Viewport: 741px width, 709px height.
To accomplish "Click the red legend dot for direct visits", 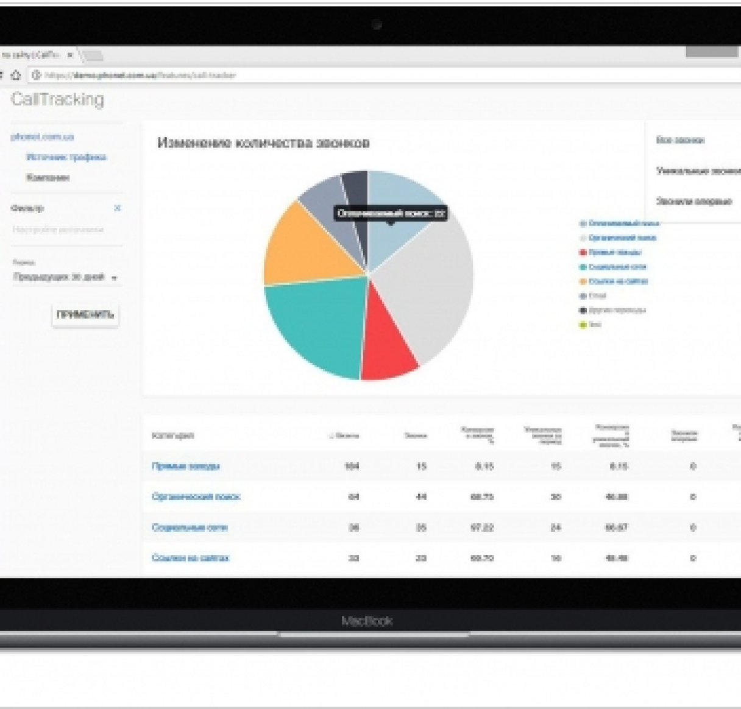I will pos(583,253).
